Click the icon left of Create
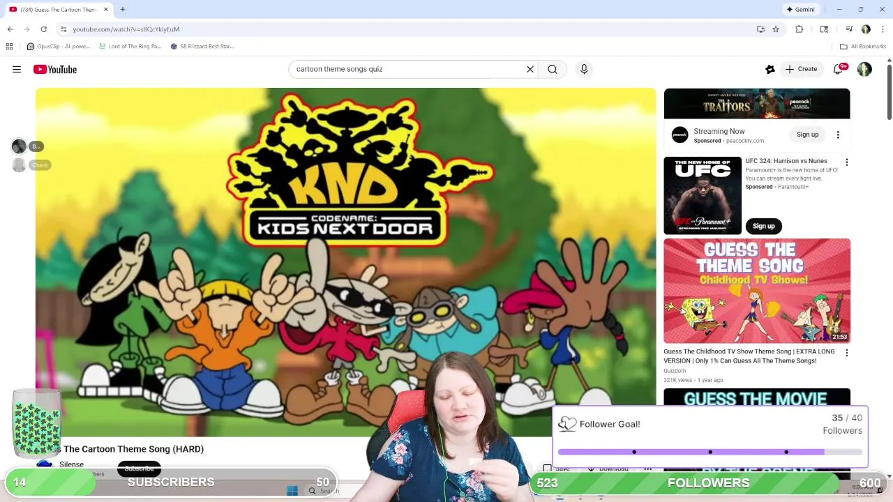 pyautogui.click(x=770, y=69)
